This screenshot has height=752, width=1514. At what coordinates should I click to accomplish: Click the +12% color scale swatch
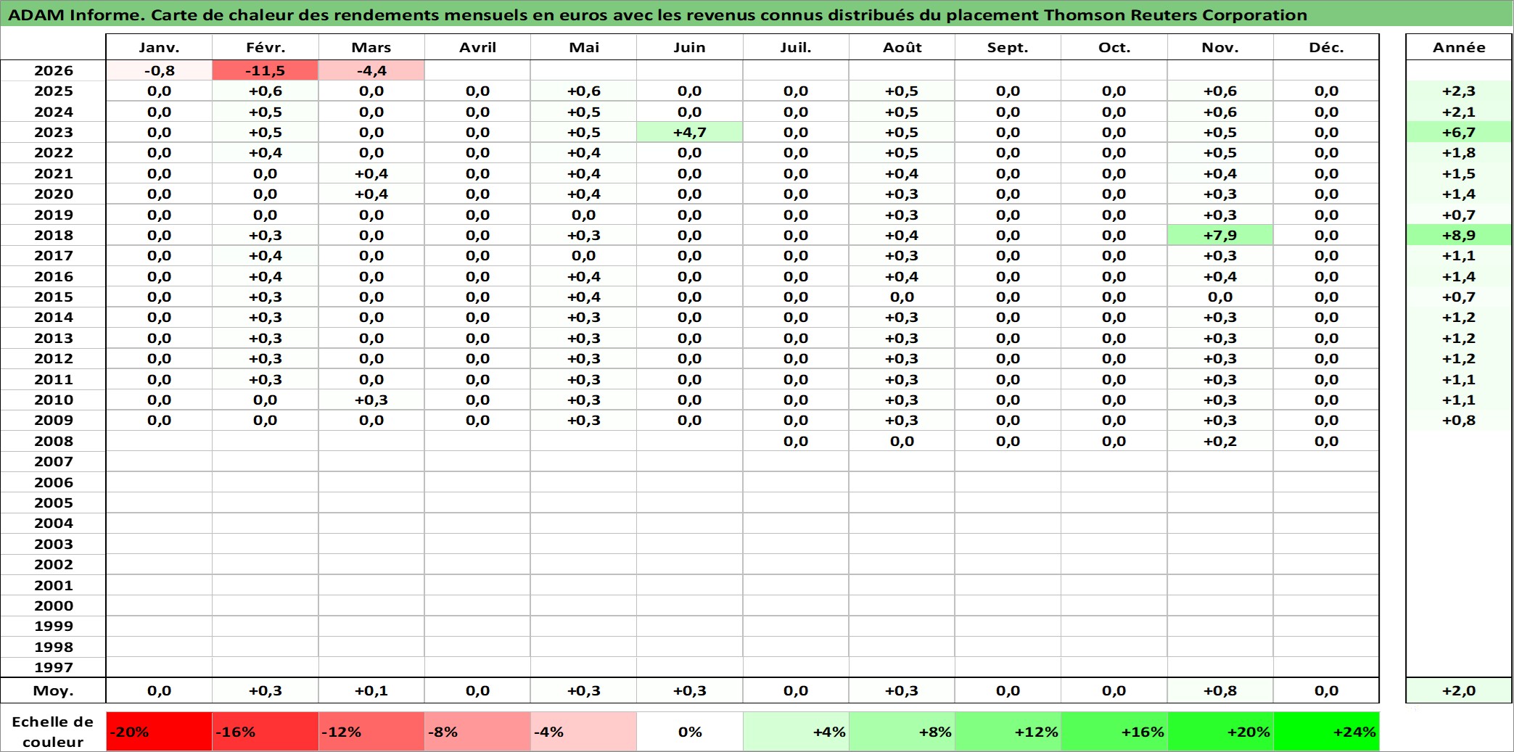click(1008, 732)
